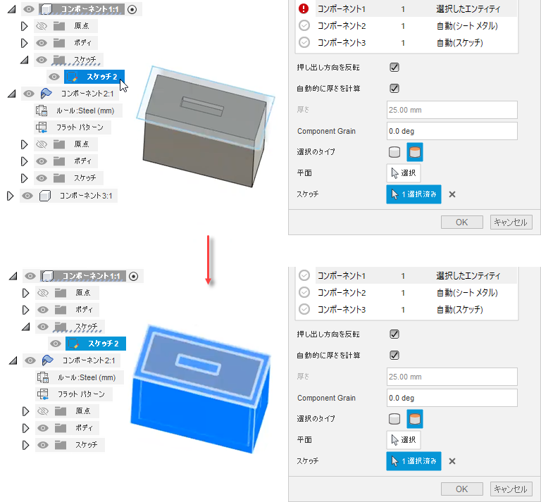541x502 pixels.
Task: Click 平面 選択 button in lower dialog
Action: (x=404, y=440)
